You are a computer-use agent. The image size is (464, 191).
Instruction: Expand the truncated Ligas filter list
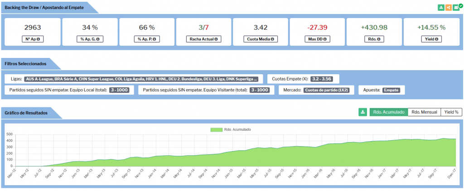(141, 79)
